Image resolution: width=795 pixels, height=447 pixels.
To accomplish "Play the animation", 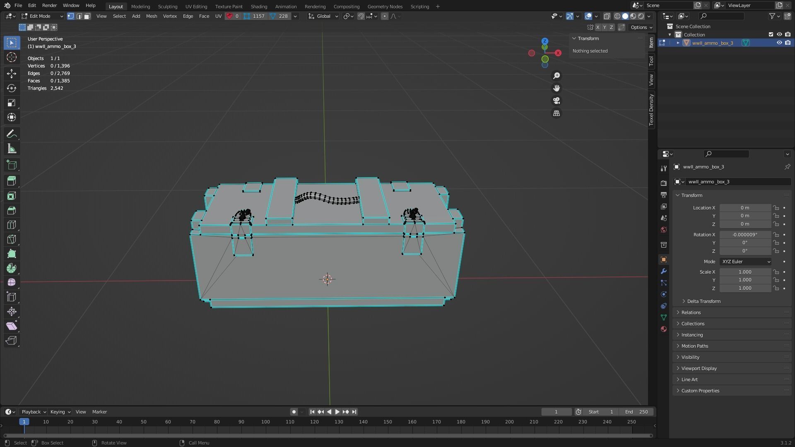I will click(337, 412).
